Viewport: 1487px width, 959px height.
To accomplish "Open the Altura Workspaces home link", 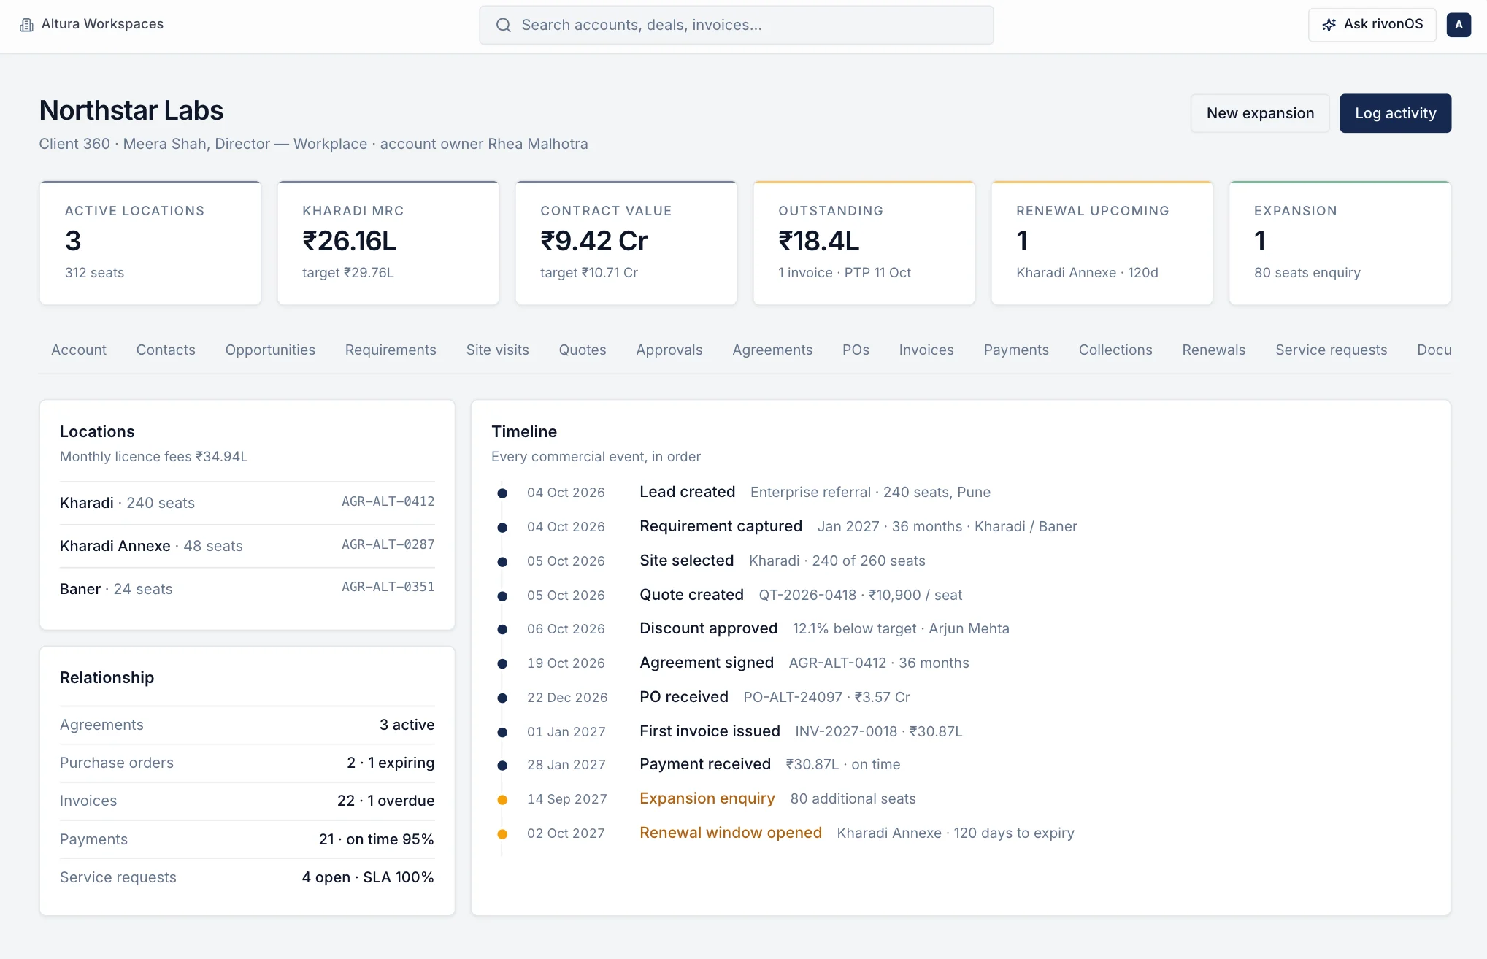I will pos(92,24).
